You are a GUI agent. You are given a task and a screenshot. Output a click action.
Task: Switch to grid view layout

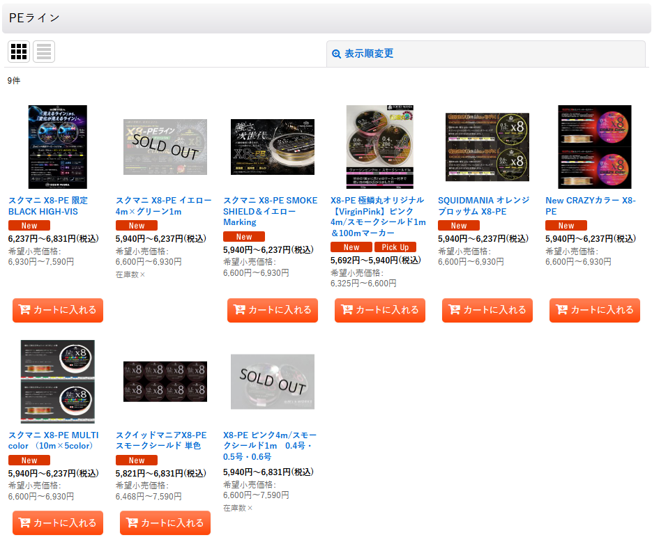point(19,52)
